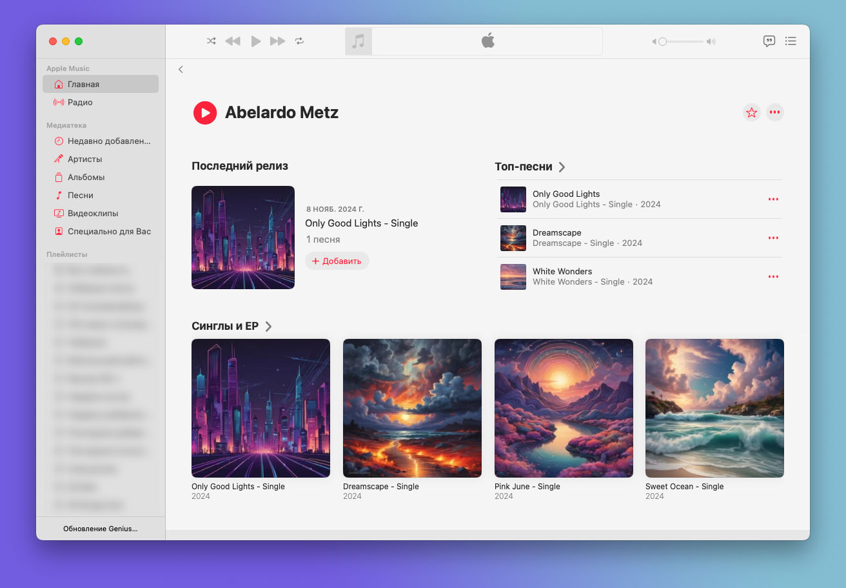Open Песни in the sidebar
This screenshot has width=846, height=588.
coord(101,195)
